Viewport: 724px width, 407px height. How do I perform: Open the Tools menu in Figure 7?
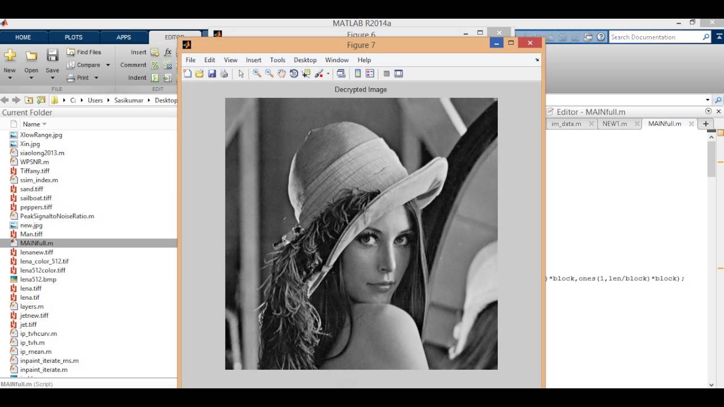coord(277,60)
